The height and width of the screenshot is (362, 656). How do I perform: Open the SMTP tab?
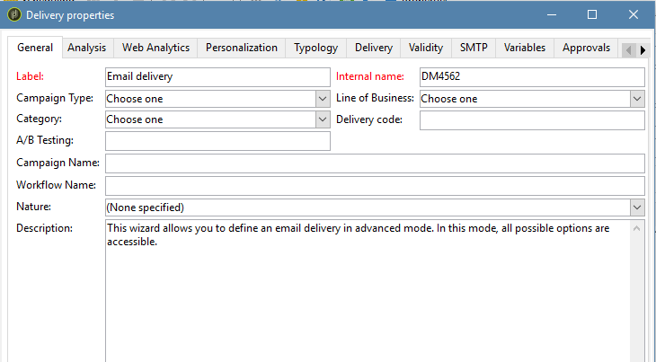point(474,48)
